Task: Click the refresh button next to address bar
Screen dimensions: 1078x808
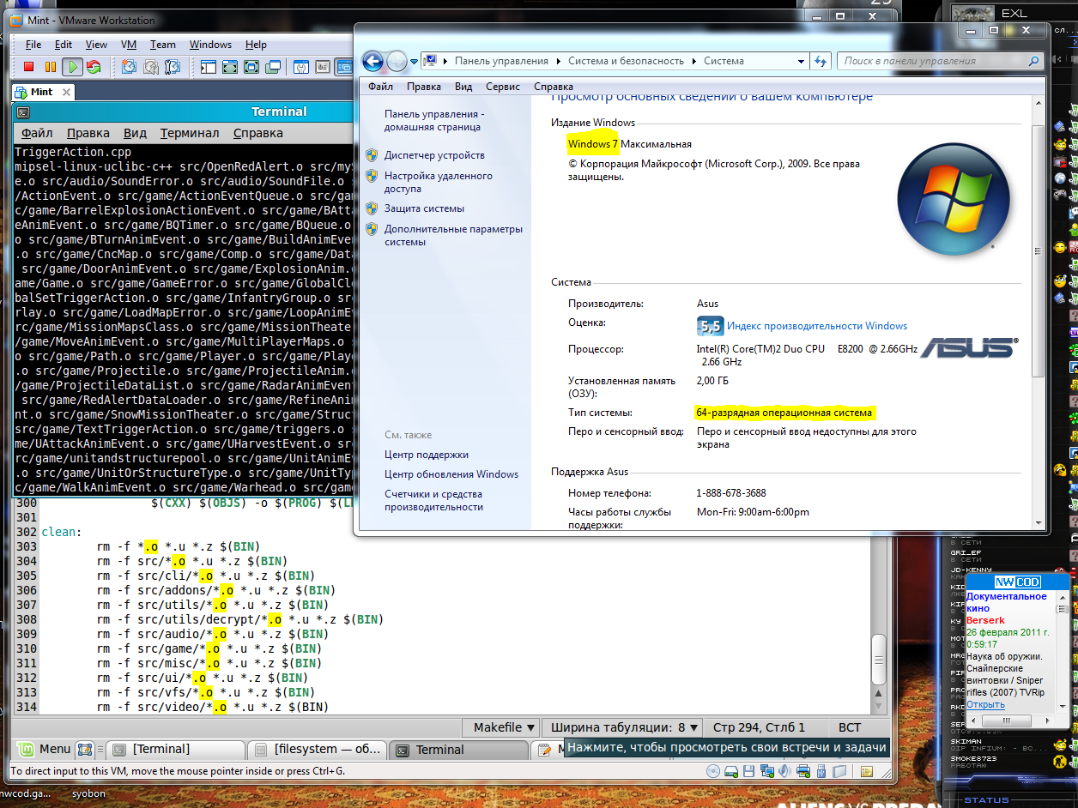Action: 821,61
